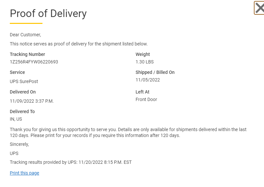Screen dimensions: 264x187
Task: Click the "Delivered On" label
Action: (23, 92)
